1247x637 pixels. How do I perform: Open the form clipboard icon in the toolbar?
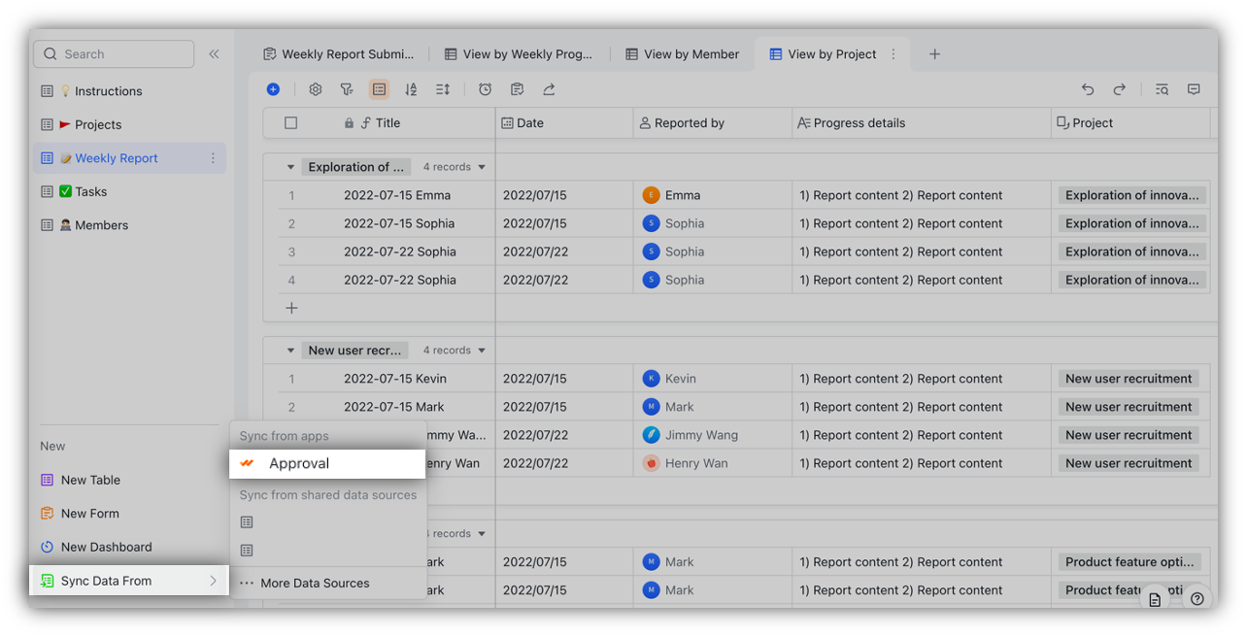click(517, 88)
